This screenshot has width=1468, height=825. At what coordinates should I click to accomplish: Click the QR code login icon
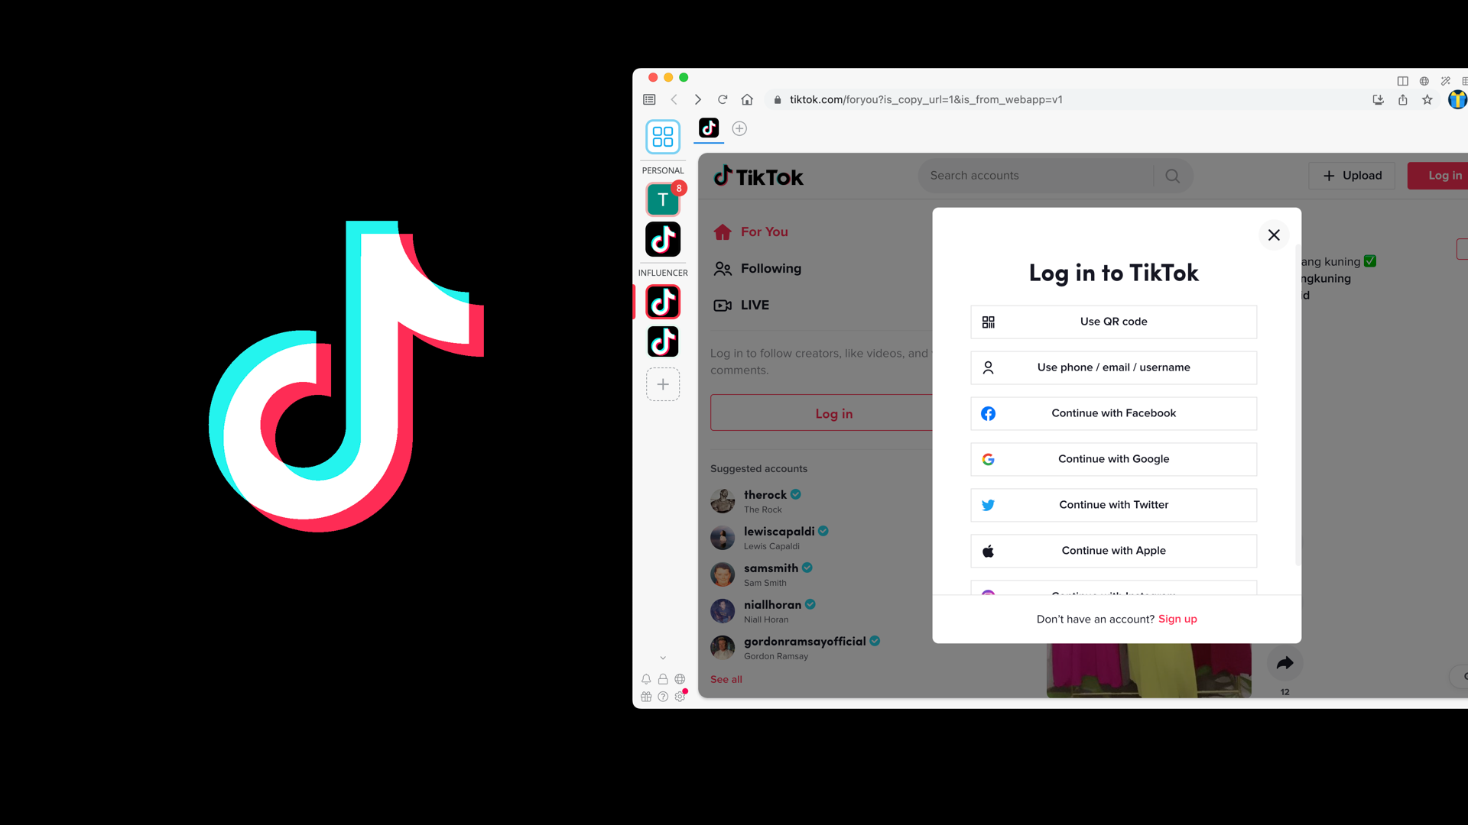coord(988,320)
